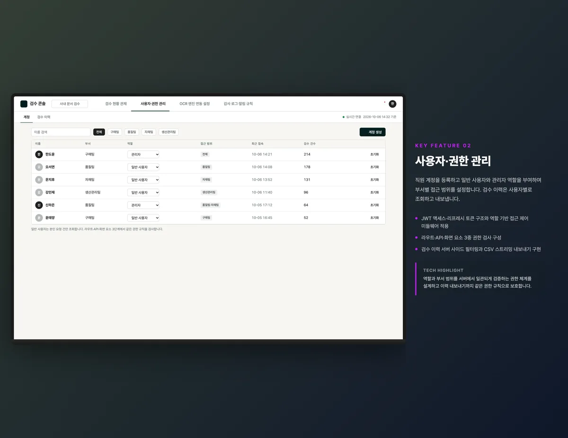Image resolution: width=568 pixels, height=438 pixels.
Task: Open the profile avatar in the top bar
Action: coord(392,104)
